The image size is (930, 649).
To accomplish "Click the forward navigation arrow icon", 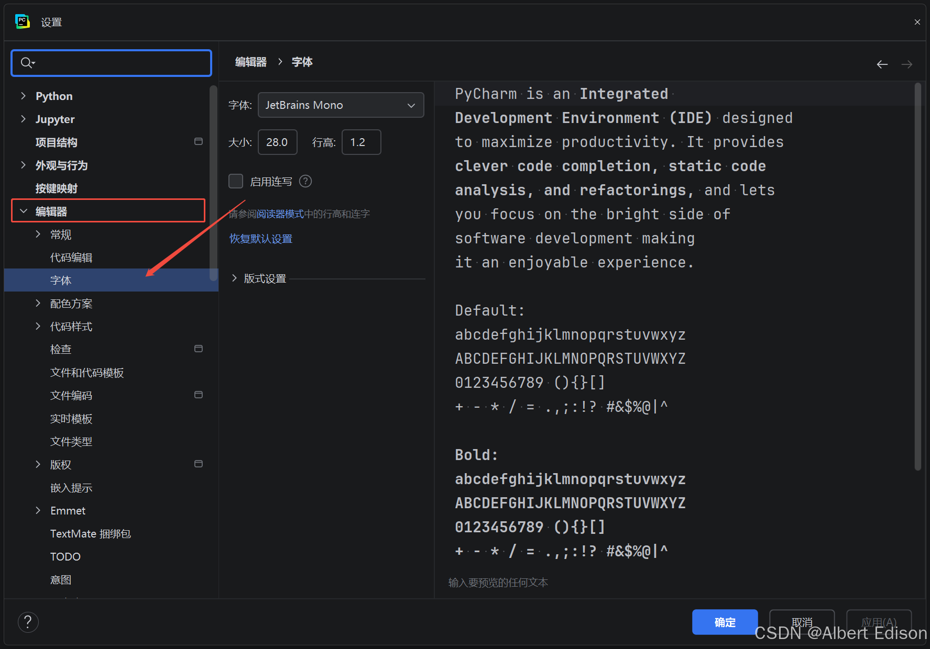I will (x=907, y=64).
